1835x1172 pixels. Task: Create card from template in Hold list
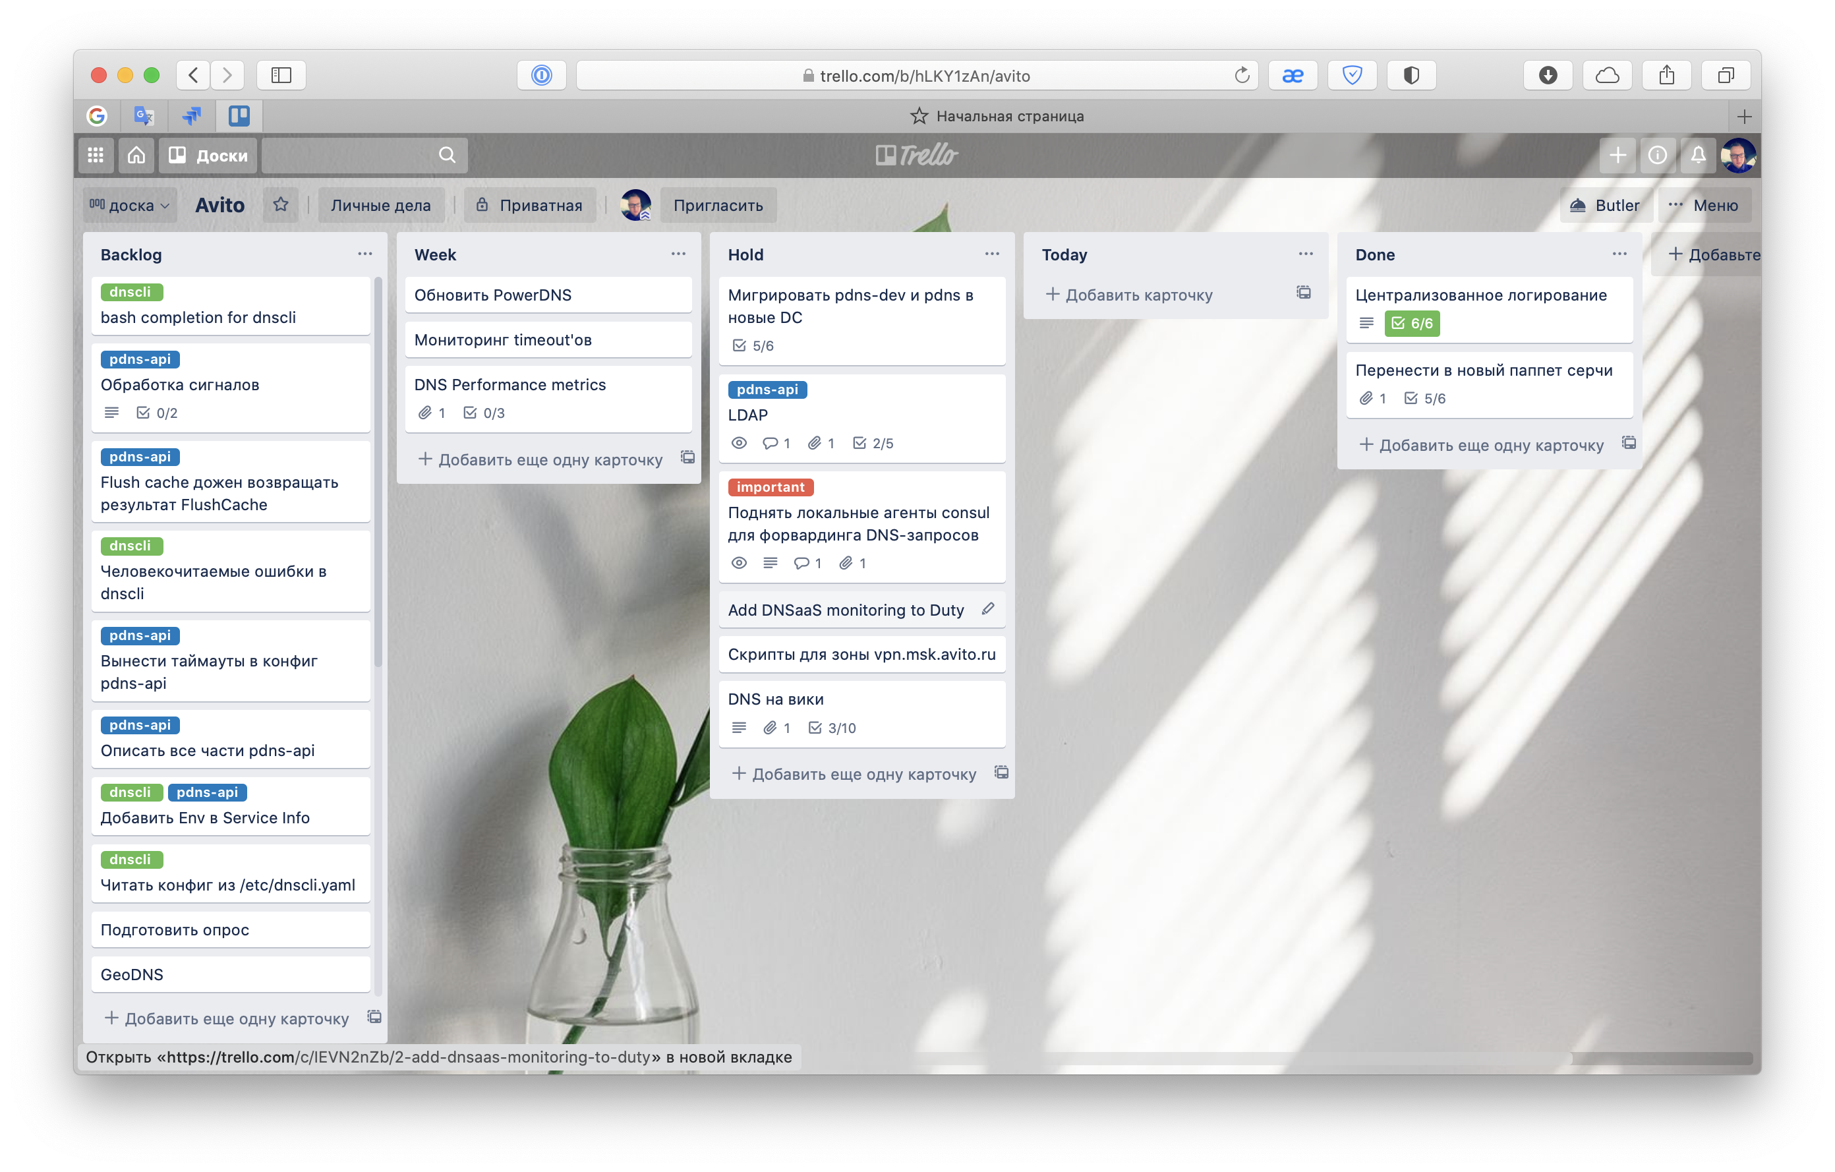click(1001, 773)
